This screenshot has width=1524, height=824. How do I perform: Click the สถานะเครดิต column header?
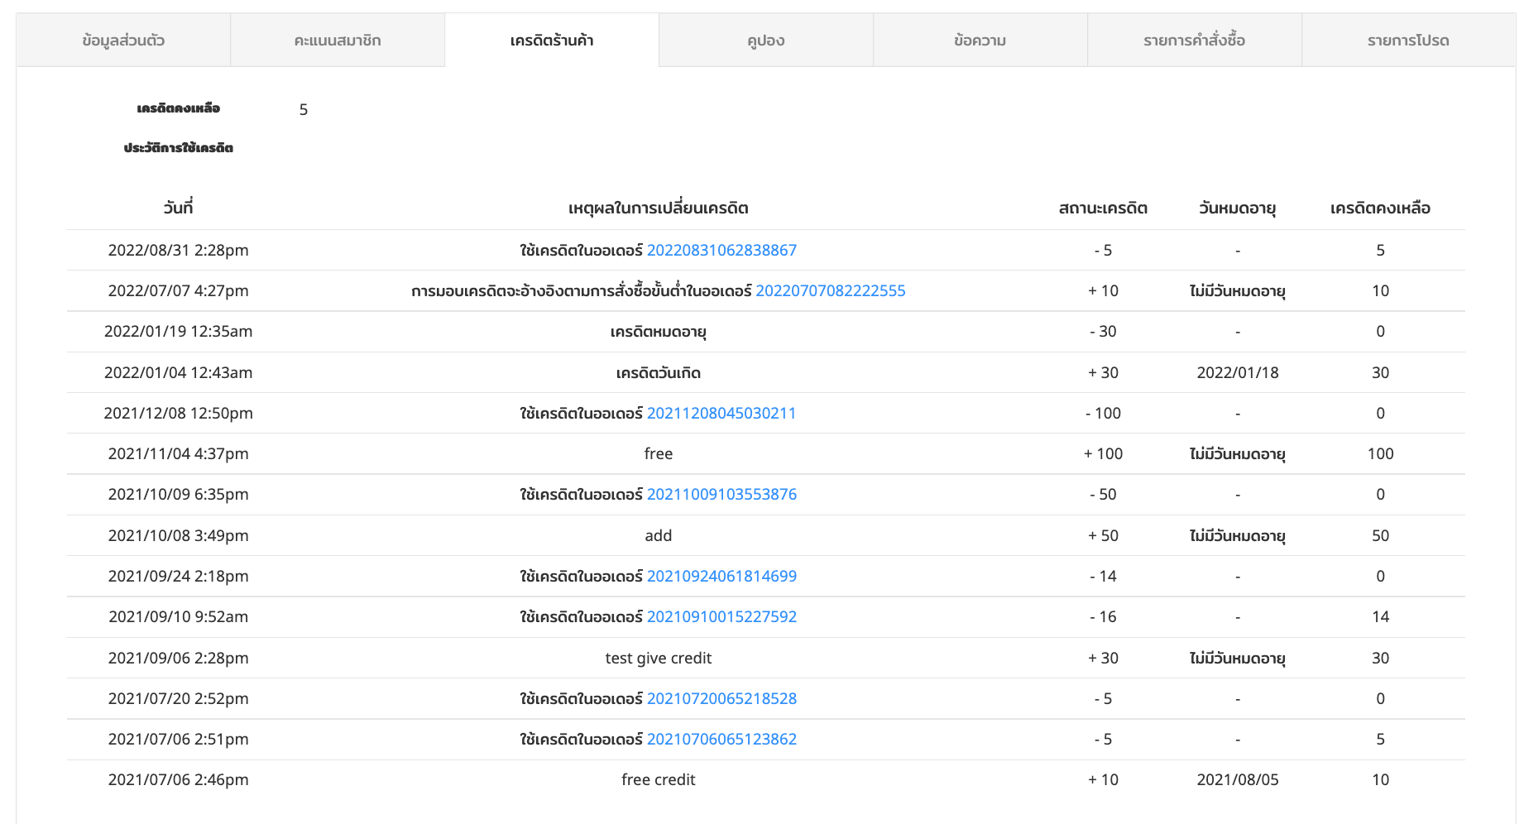coord(1103,208)
